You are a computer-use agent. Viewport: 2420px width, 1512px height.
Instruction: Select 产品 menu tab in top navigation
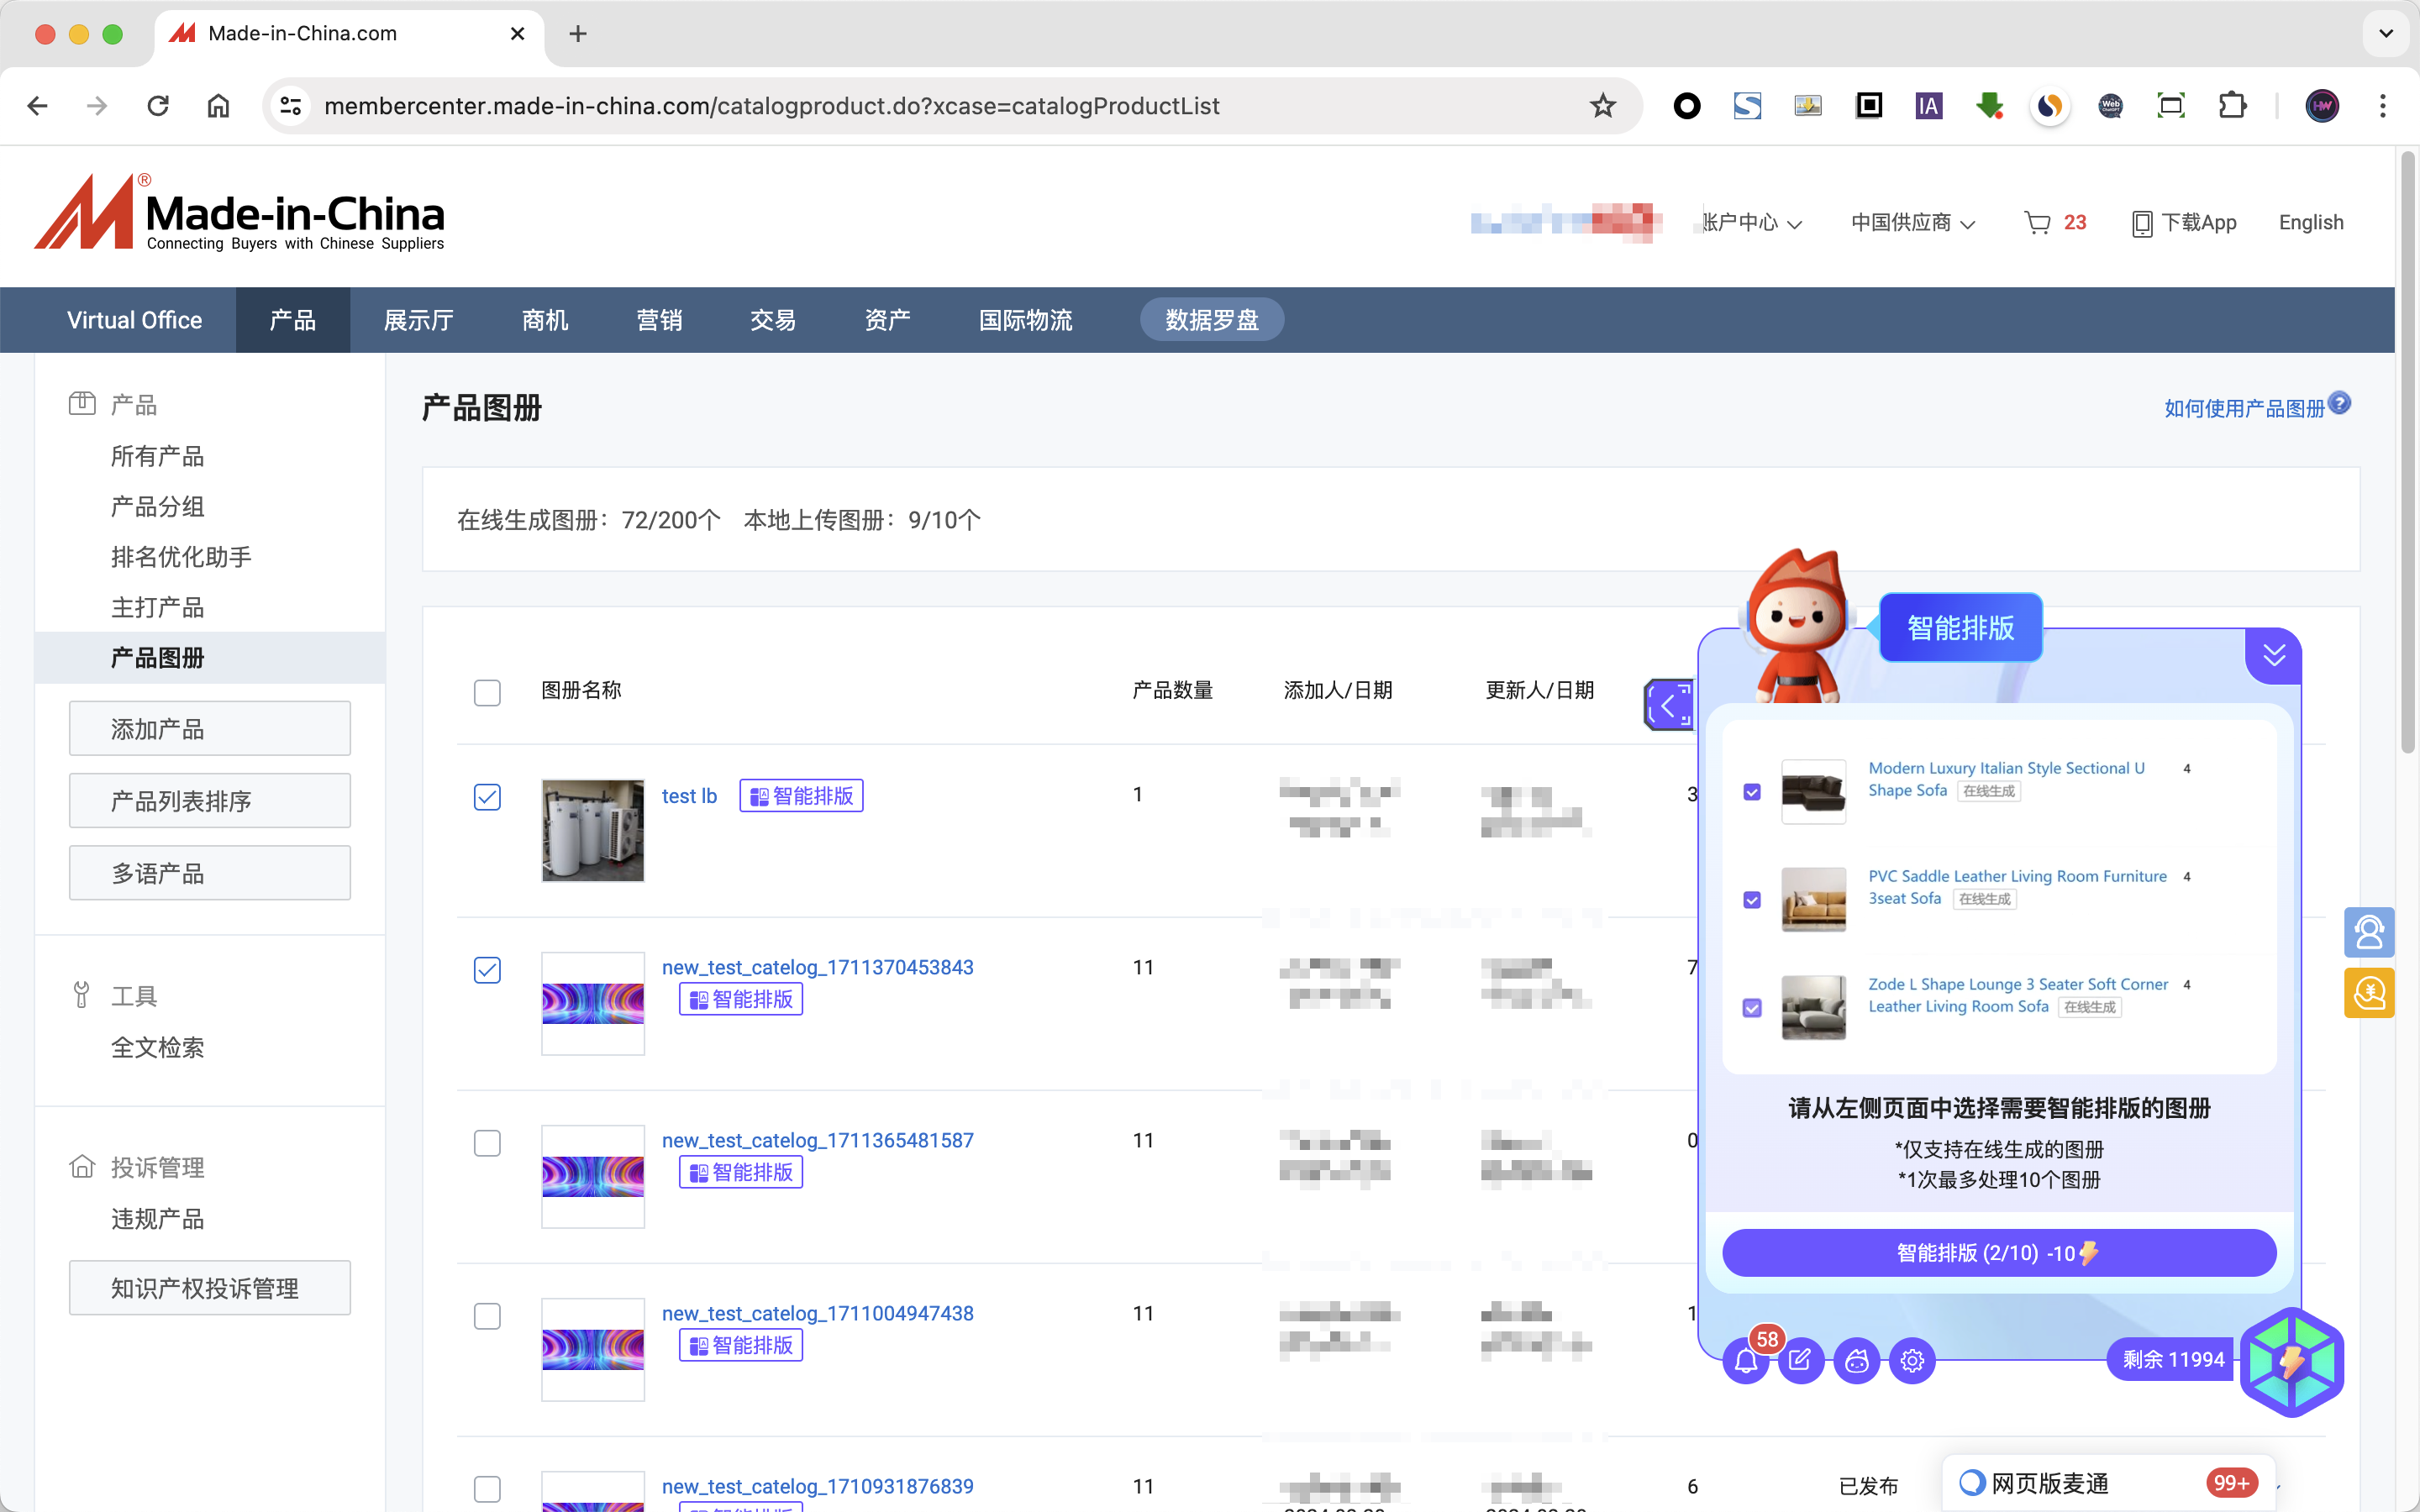[291, 318]
